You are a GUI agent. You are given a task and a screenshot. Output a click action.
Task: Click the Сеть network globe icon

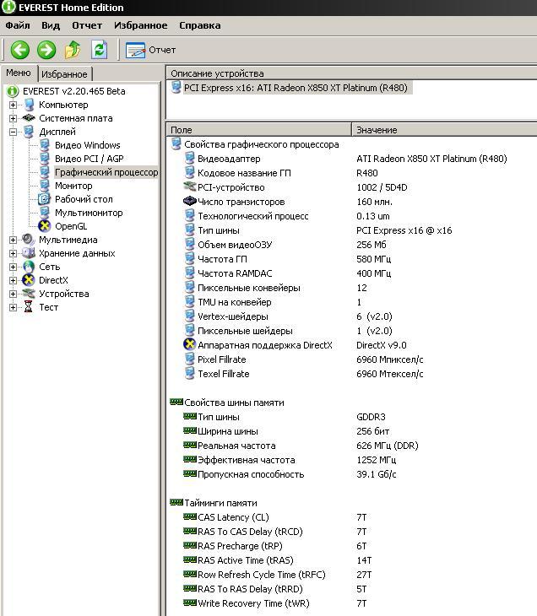(29, 267)
